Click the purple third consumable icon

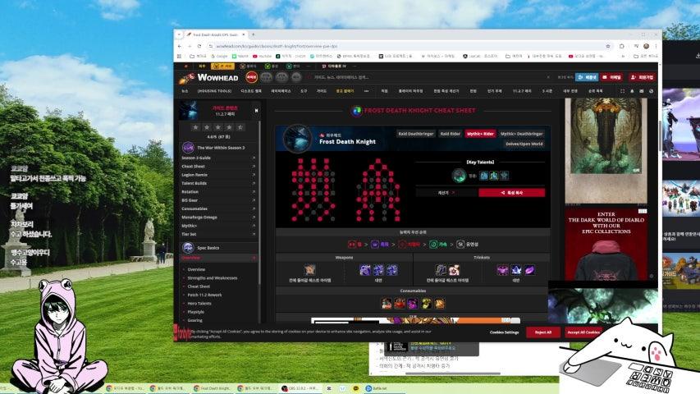click(413, 304)
